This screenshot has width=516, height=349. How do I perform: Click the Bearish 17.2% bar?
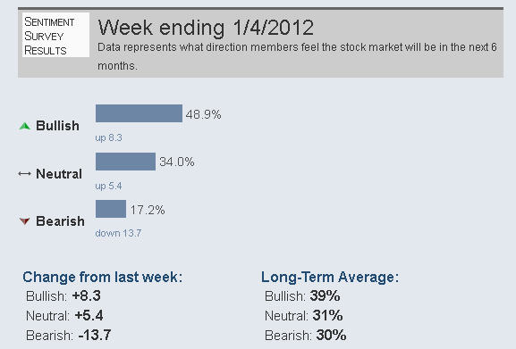coord(111,209)
